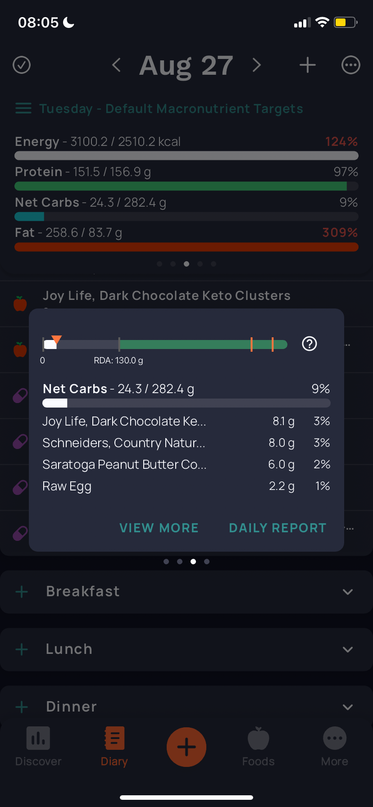Go to previous day arrow
This screenshot has width=373, height=807.
116,65
